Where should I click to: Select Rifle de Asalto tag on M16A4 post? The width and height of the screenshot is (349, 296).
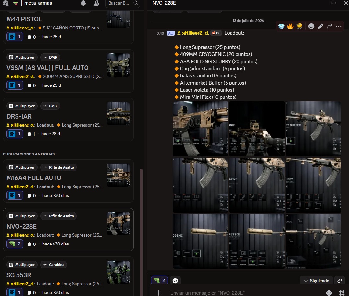point(59,167)
